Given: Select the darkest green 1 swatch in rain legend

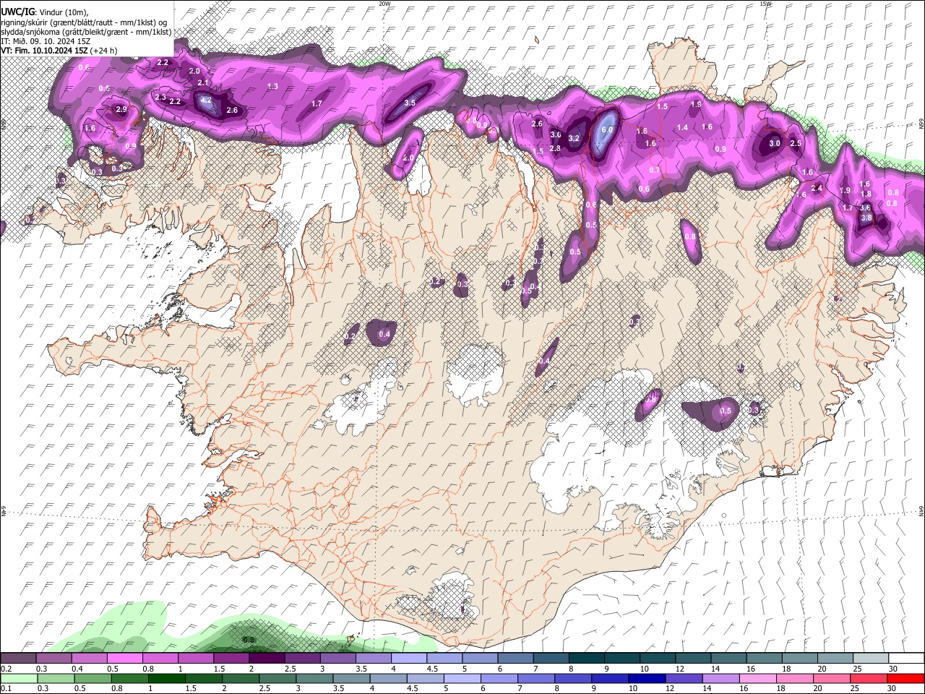Looking at the screenshot, I should pos(167,678).
